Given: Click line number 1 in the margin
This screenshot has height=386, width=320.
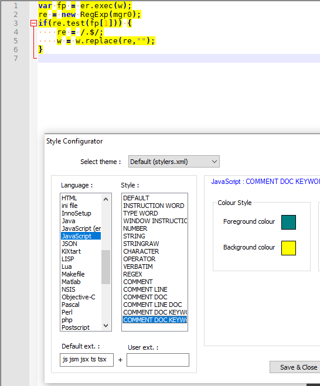Looking at the screenshot, I should (x=16, y=6).
